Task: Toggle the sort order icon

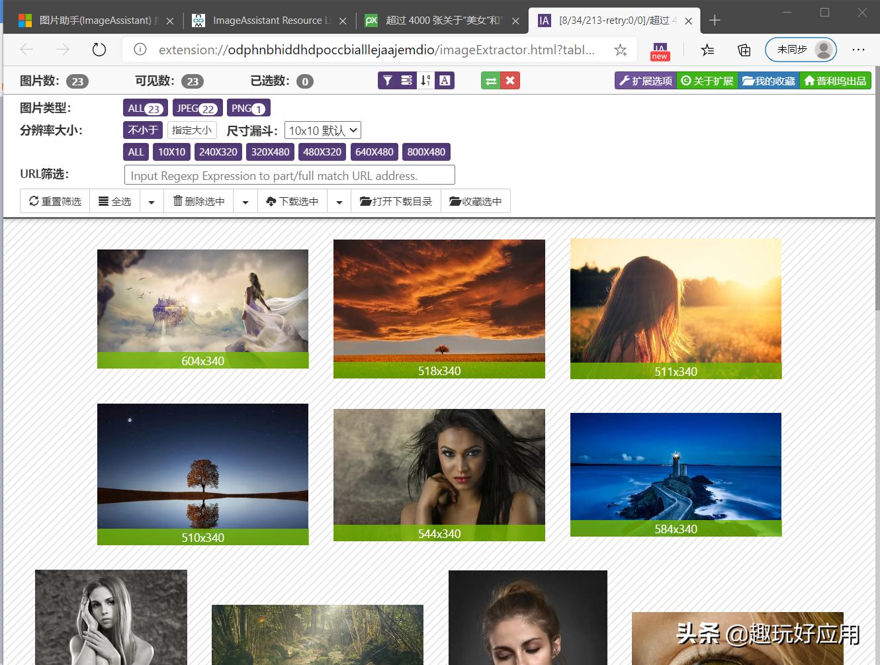Action: [425, 81]
